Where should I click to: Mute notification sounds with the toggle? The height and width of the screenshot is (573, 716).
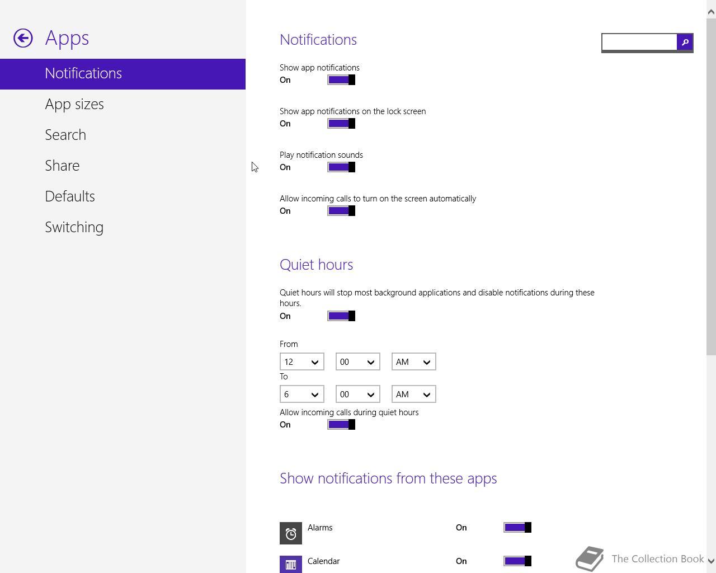(341, 167)
